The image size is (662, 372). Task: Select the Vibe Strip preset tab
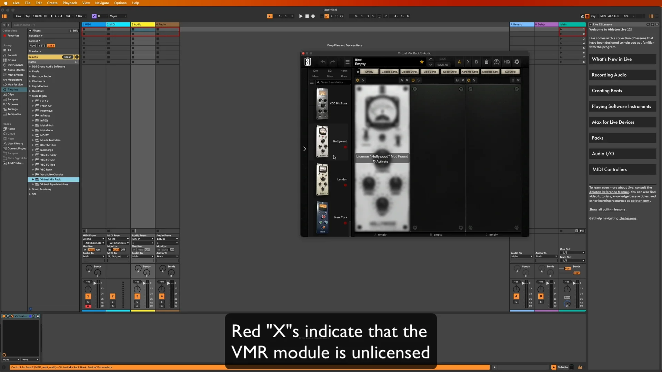430,72
